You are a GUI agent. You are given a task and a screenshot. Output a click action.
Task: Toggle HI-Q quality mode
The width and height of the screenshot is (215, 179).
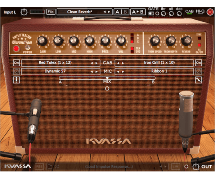click(x=200, y=12)
